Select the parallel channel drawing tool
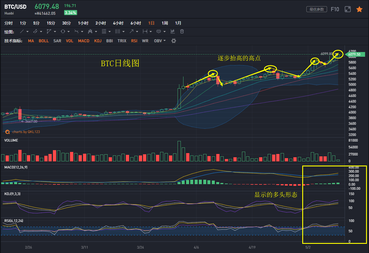Image resolution: width=369 pixels, height=253 pixels. coord(35,32)
